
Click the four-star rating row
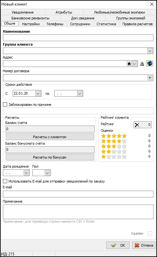tap(114, 141)
